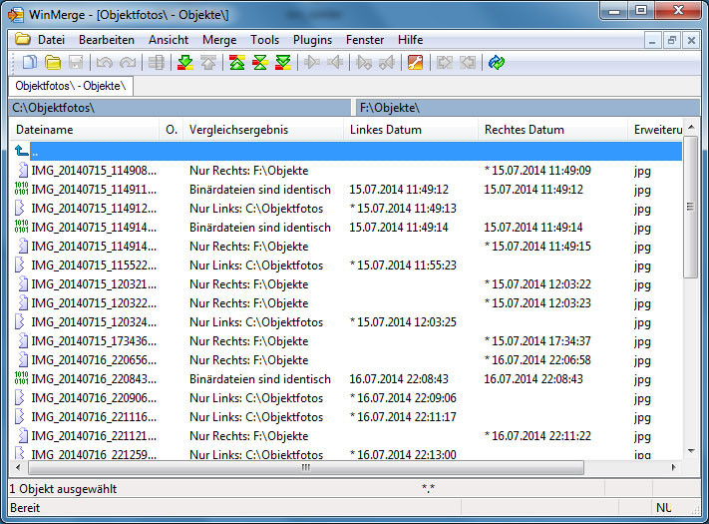709x524 pixels.
Task: Select line difference toolbar icon
Action: 157,62
